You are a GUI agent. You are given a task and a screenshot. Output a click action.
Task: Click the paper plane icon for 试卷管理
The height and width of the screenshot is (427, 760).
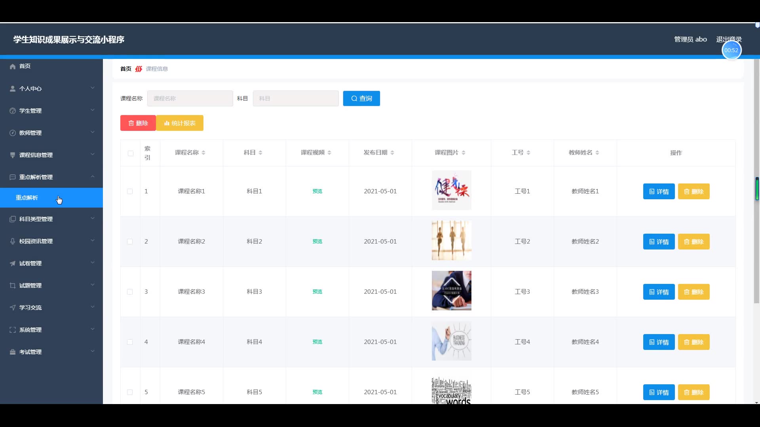click(x=13, y=263)
